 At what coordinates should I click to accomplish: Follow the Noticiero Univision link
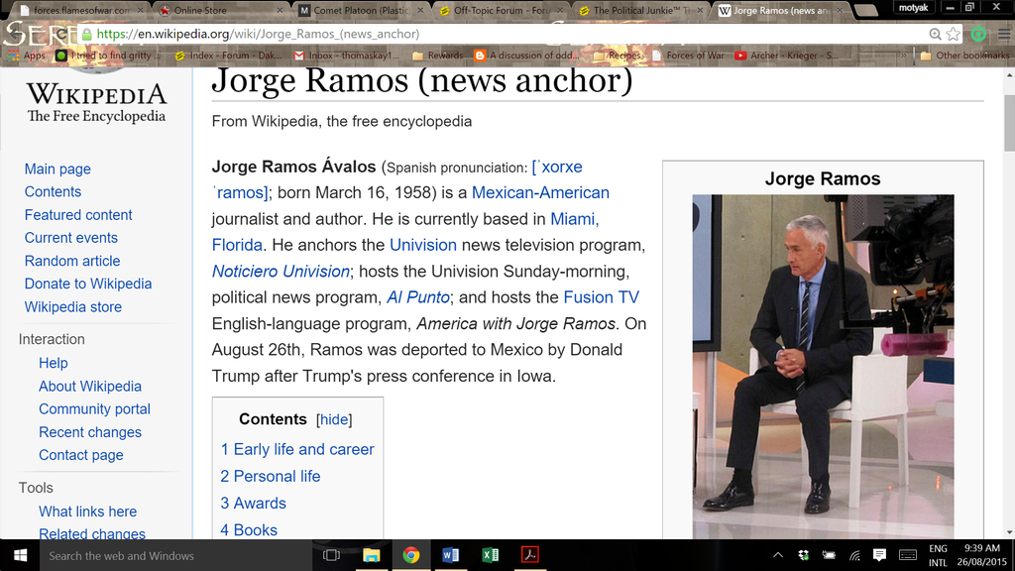pos(281,272)
